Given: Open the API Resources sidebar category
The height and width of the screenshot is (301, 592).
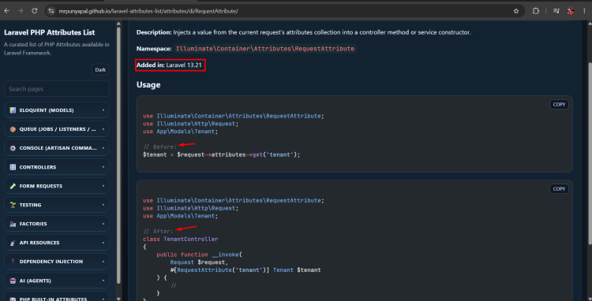Looking at the screenshot, I should coord(57,243).
